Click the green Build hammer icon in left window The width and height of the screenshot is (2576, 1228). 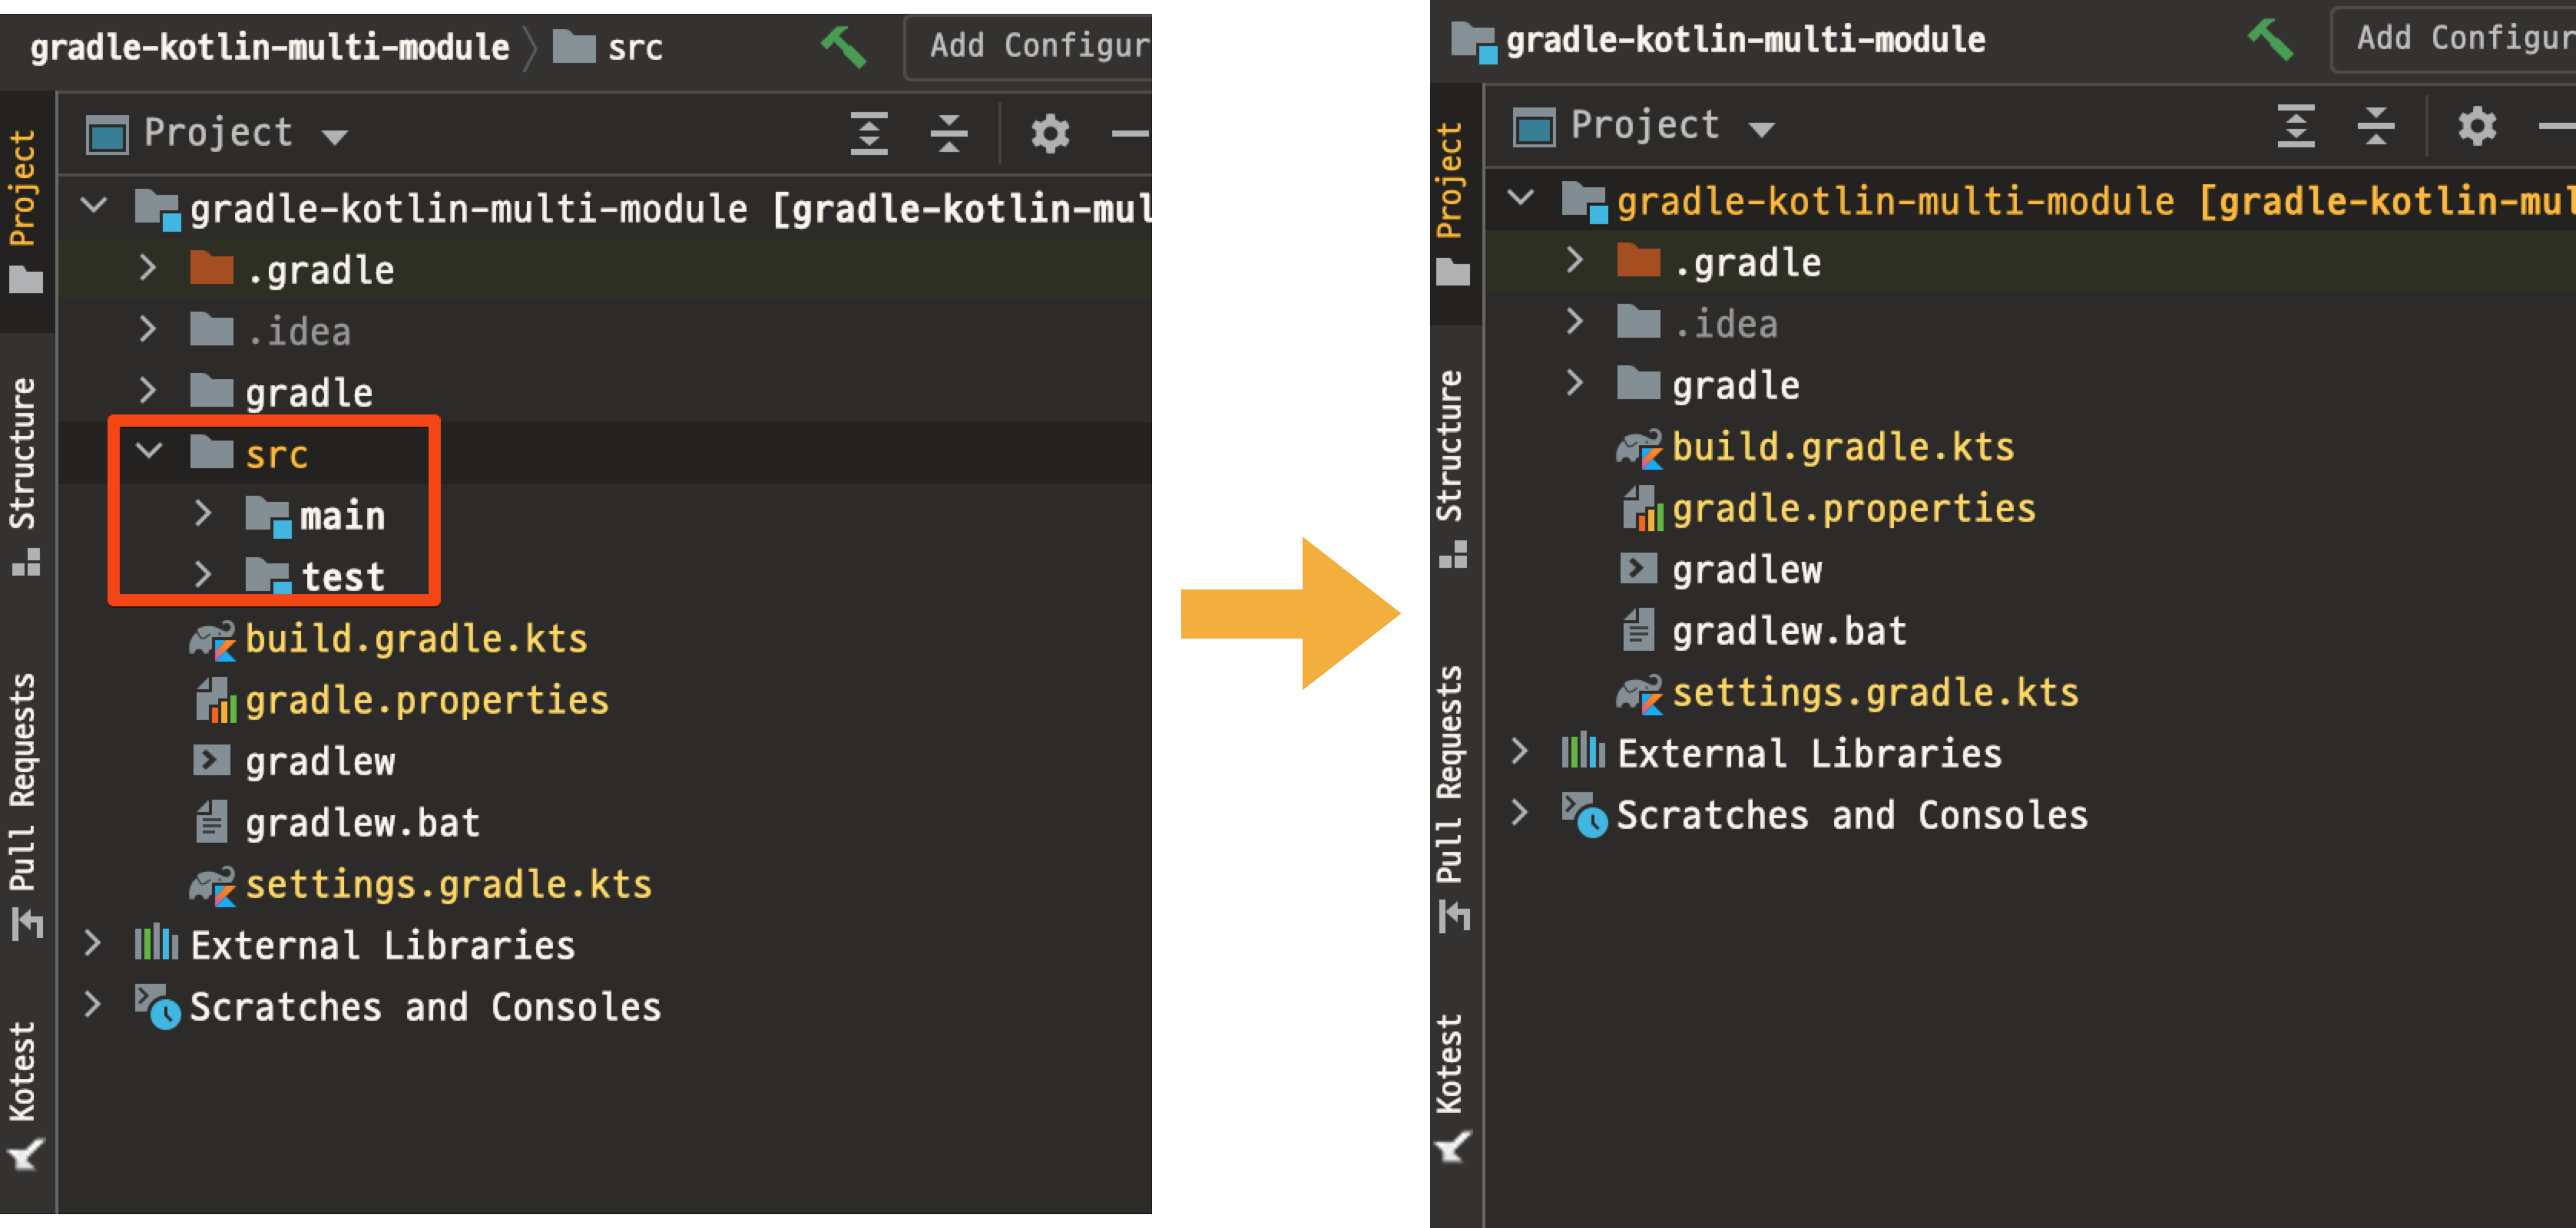[843, 46]
